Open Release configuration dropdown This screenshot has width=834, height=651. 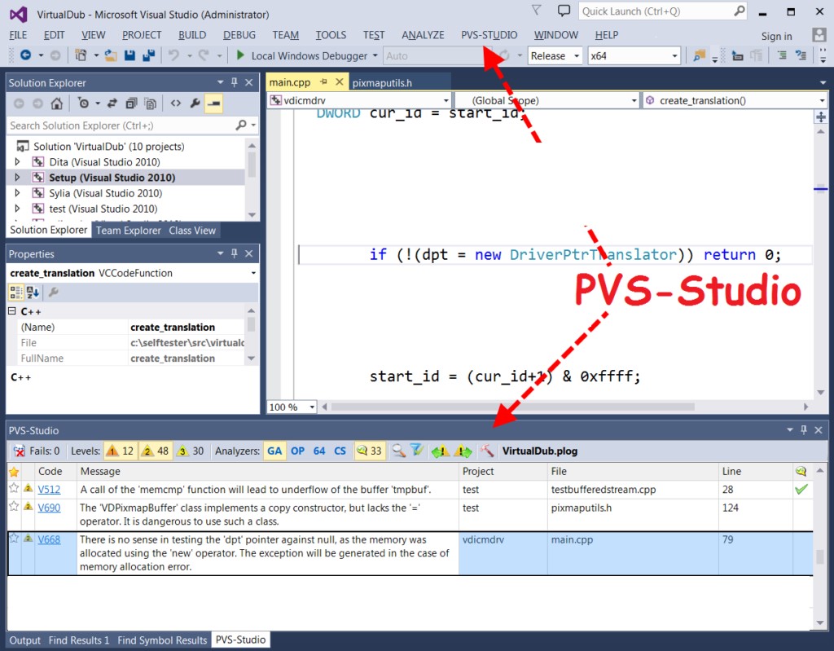(x=555, y=55)
